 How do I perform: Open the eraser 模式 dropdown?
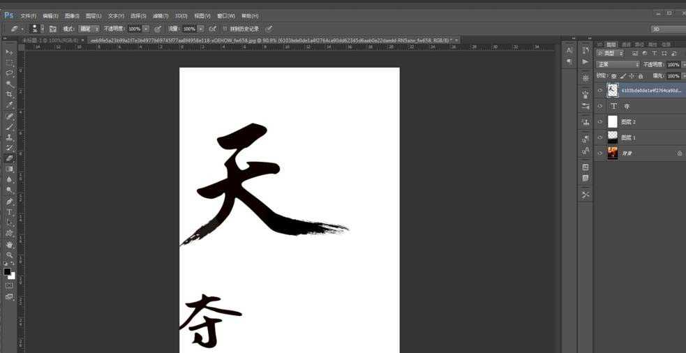click(x=89, y=29)
